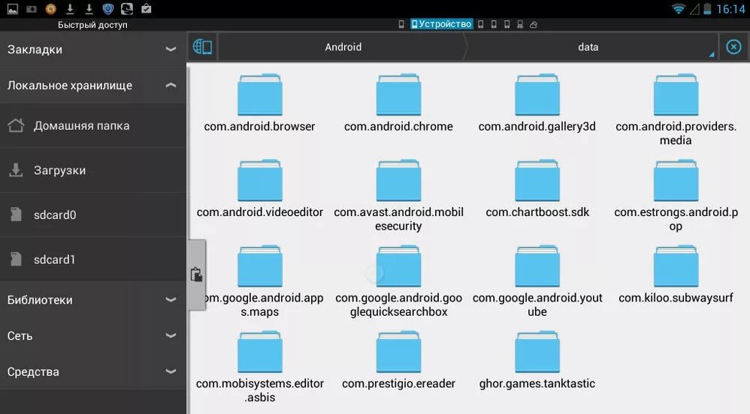Open Загрузки in the sidebar
Image resolution: width=750 pixels, height=414 pixels.
pyautogui.click(x=92, y=170)
